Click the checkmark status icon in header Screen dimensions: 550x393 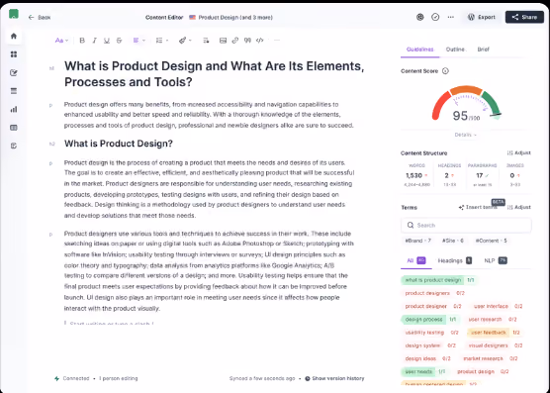coord(435,17)
